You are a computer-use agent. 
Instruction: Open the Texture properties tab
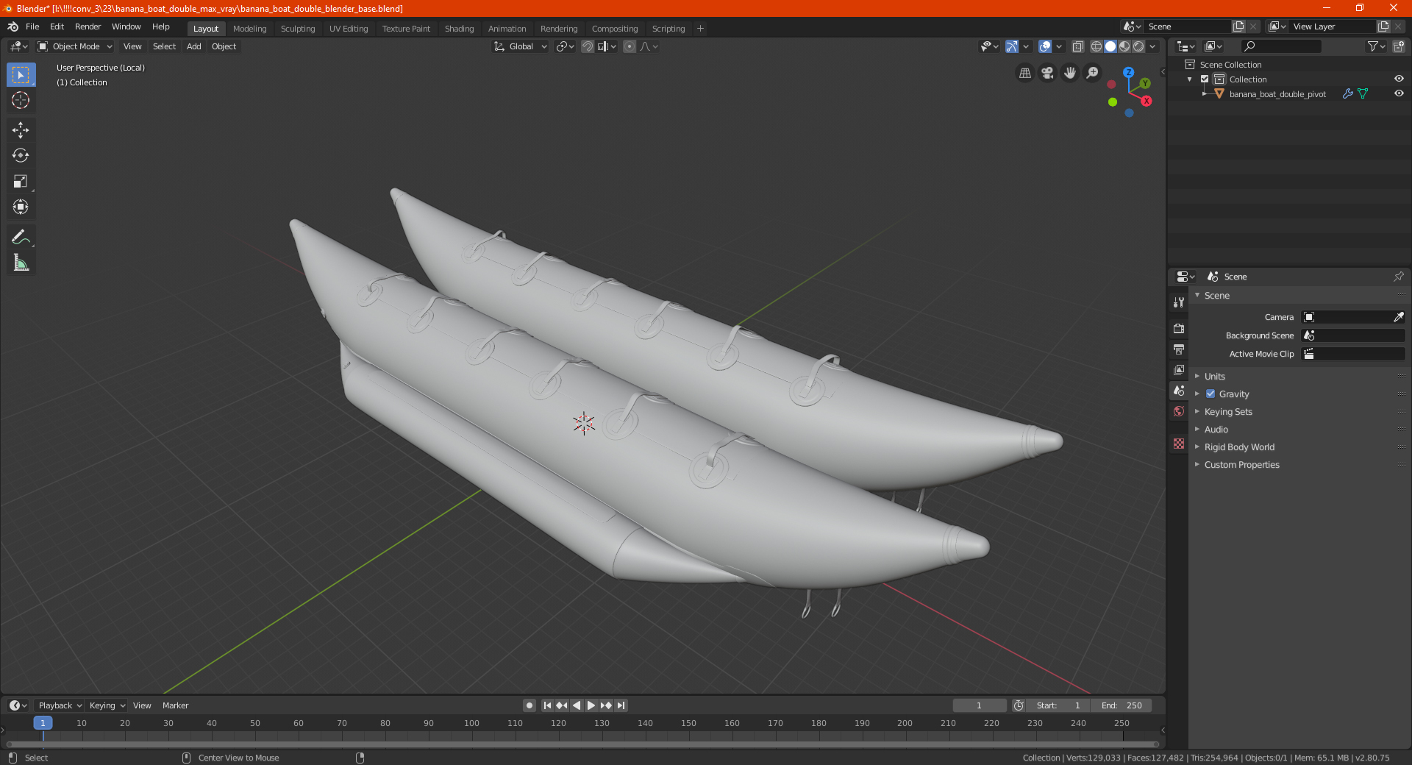click(x=1179, y=444)
